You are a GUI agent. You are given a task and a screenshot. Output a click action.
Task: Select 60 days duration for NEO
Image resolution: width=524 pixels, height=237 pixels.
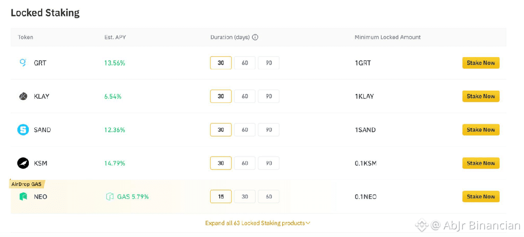tap(269, 196)
